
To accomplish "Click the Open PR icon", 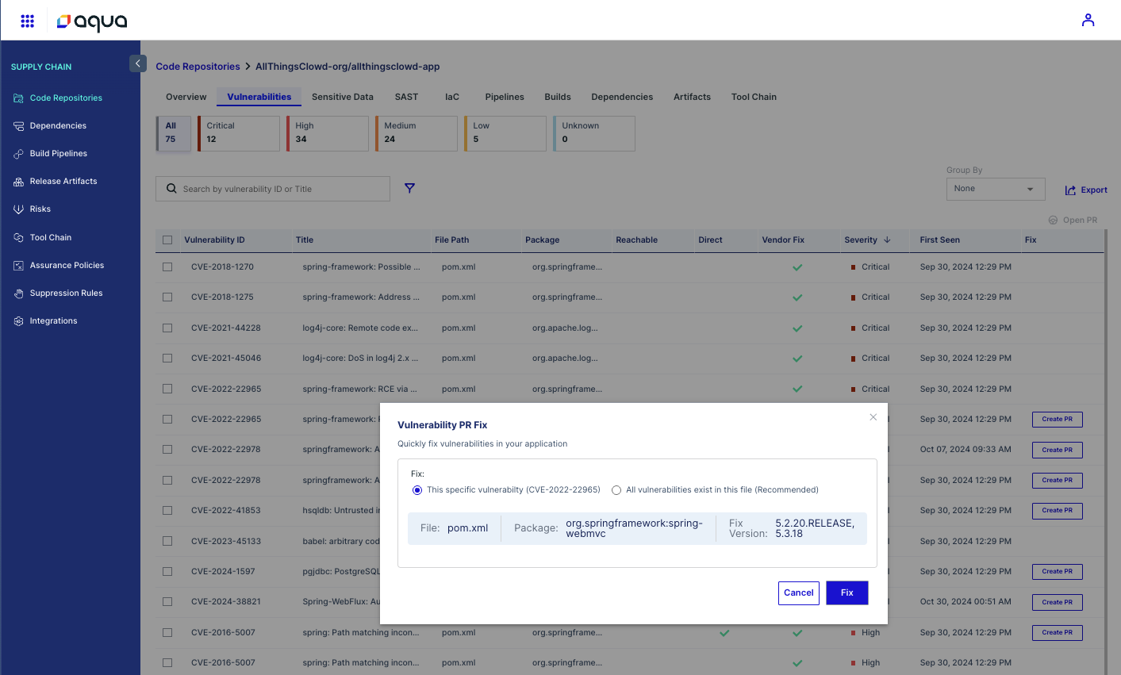I will tap(1053, 221).
